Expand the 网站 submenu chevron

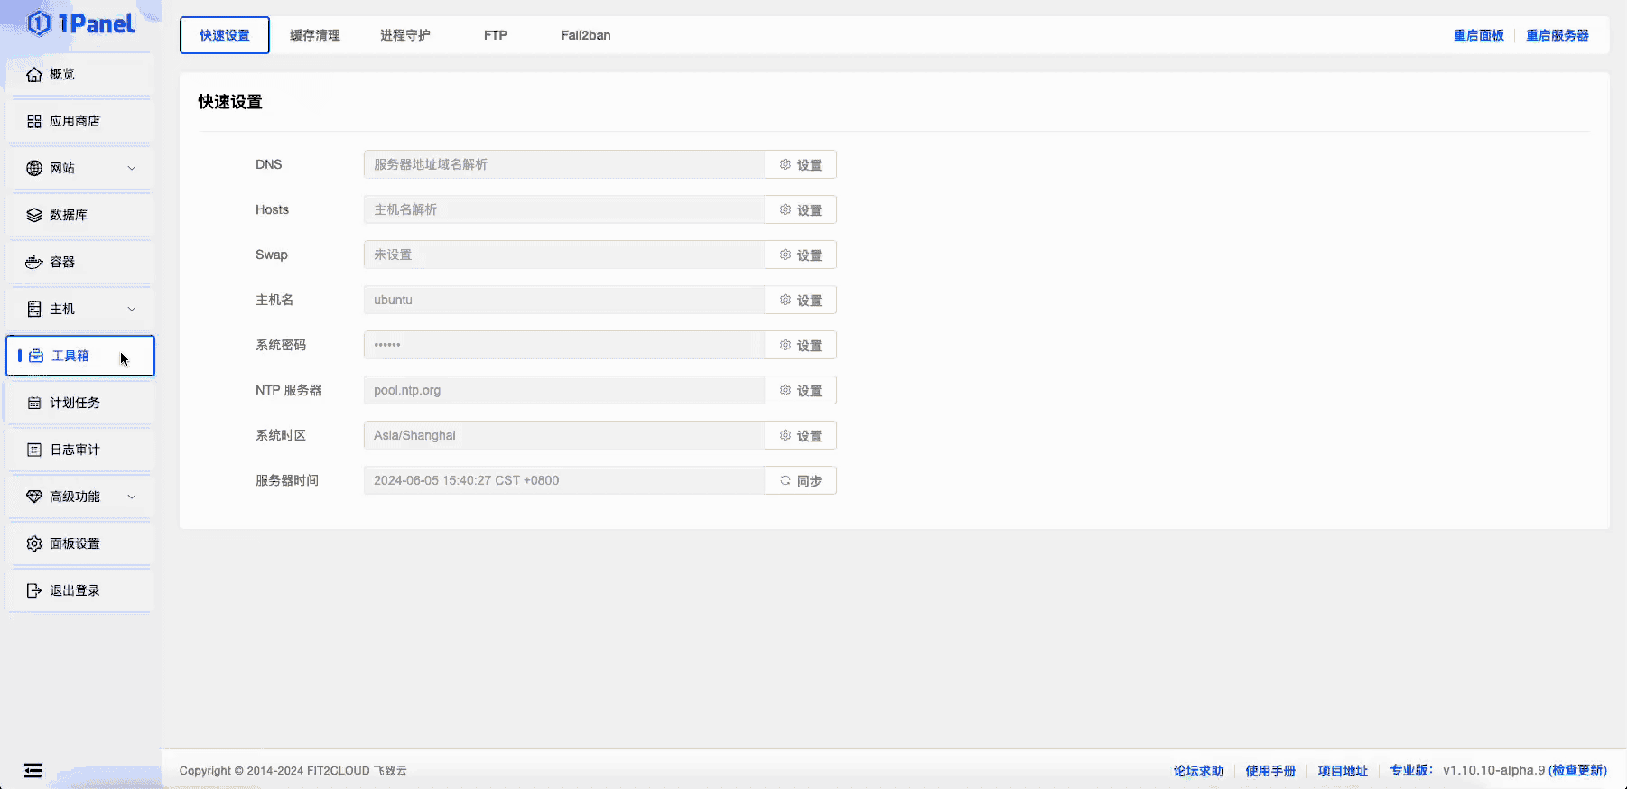point(132,168)
